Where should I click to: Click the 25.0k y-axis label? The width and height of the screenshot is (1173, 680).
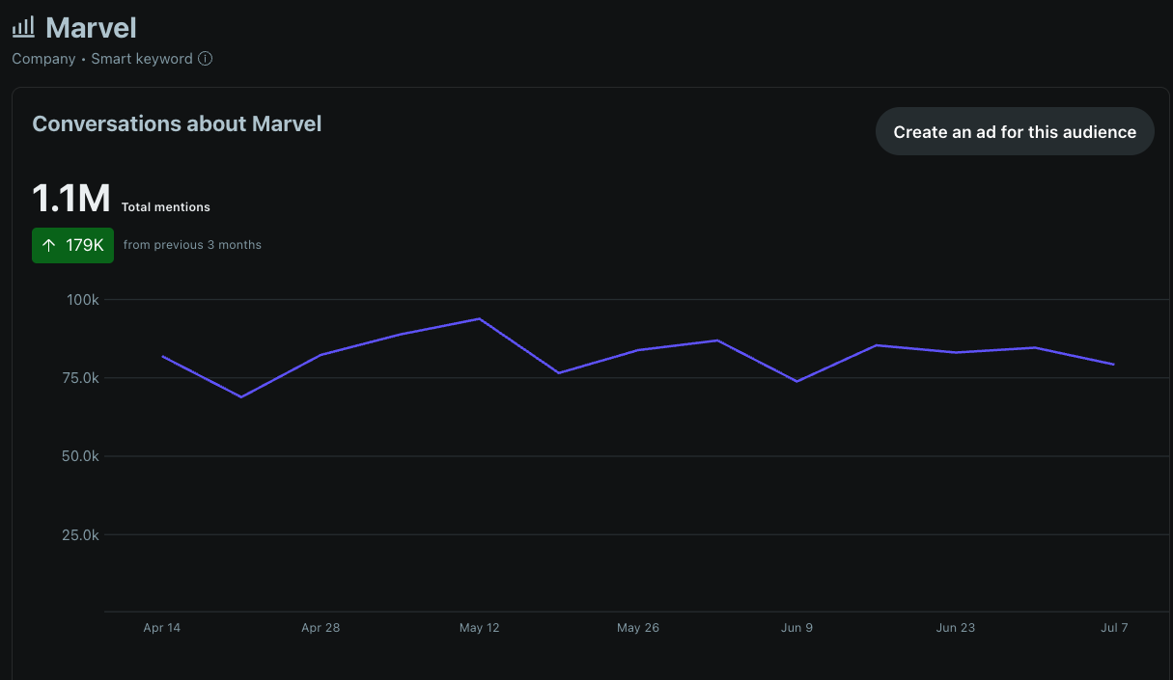[81, 534]
